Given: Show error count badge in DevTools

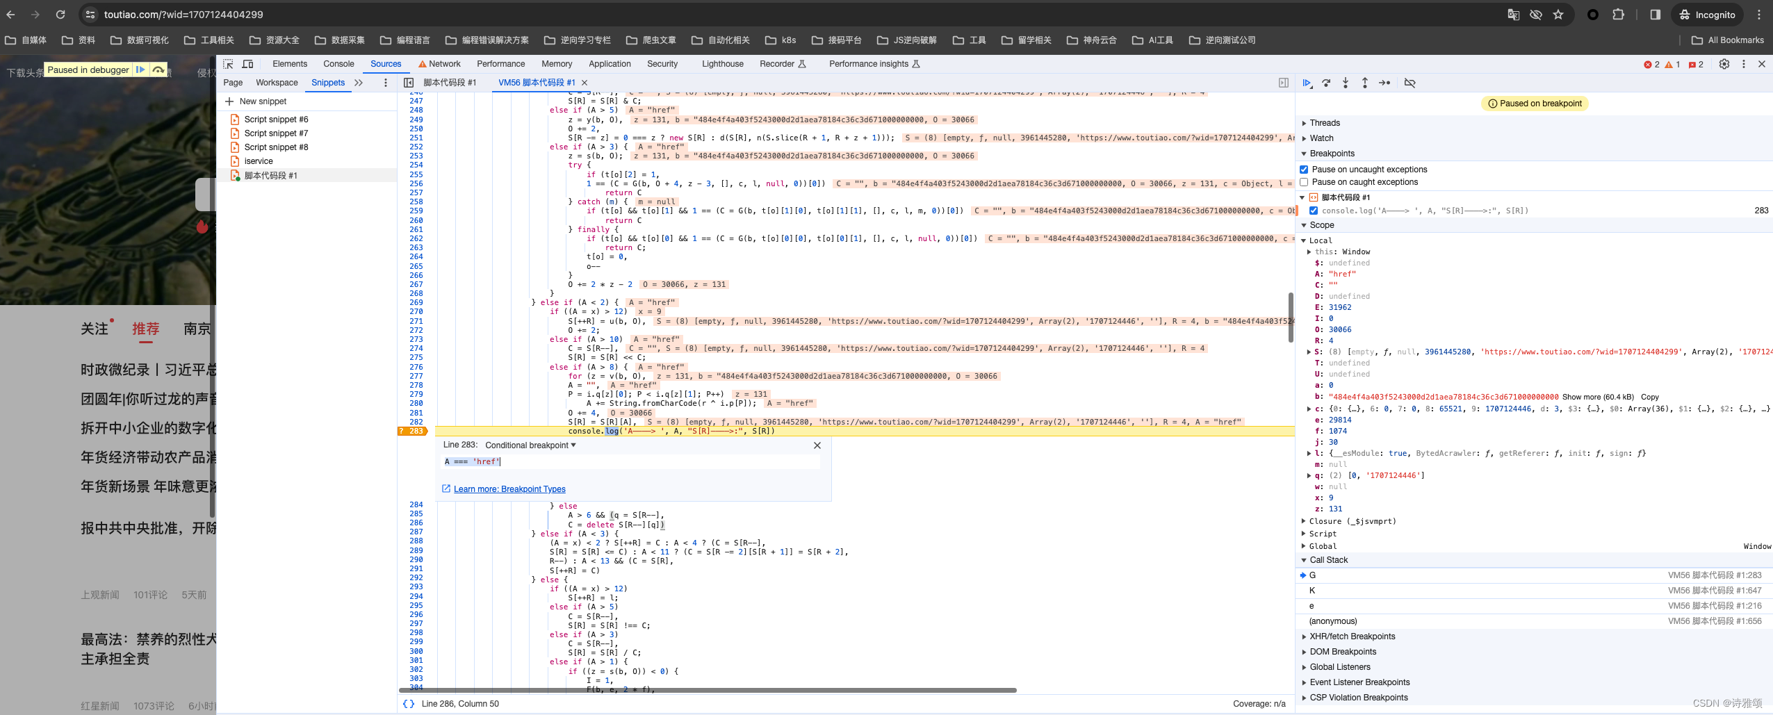Looking at the screenshot, I should [x=1652, y=64].
